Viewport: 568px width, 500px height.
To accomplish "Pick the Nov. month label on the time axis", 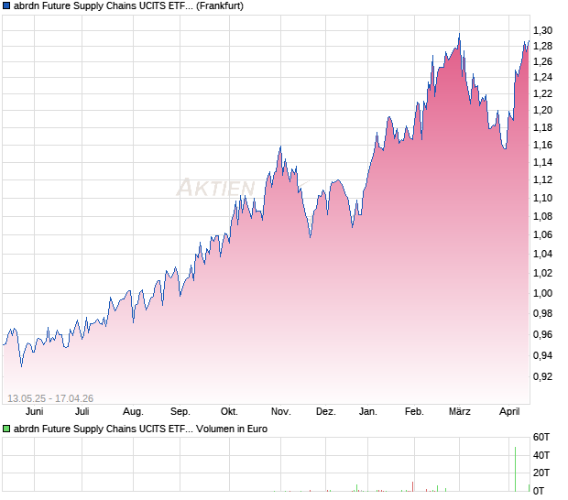I will coord(280,411).
